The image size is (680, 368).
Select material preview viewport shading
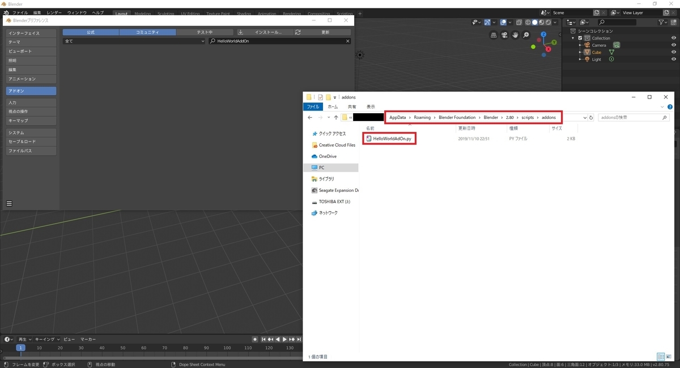pyautogui.click(x=542, y=22)
